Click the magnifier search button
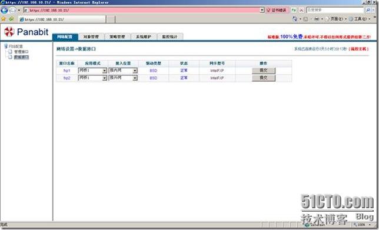The height and width of the screenshot is (230, 379). 368,10
